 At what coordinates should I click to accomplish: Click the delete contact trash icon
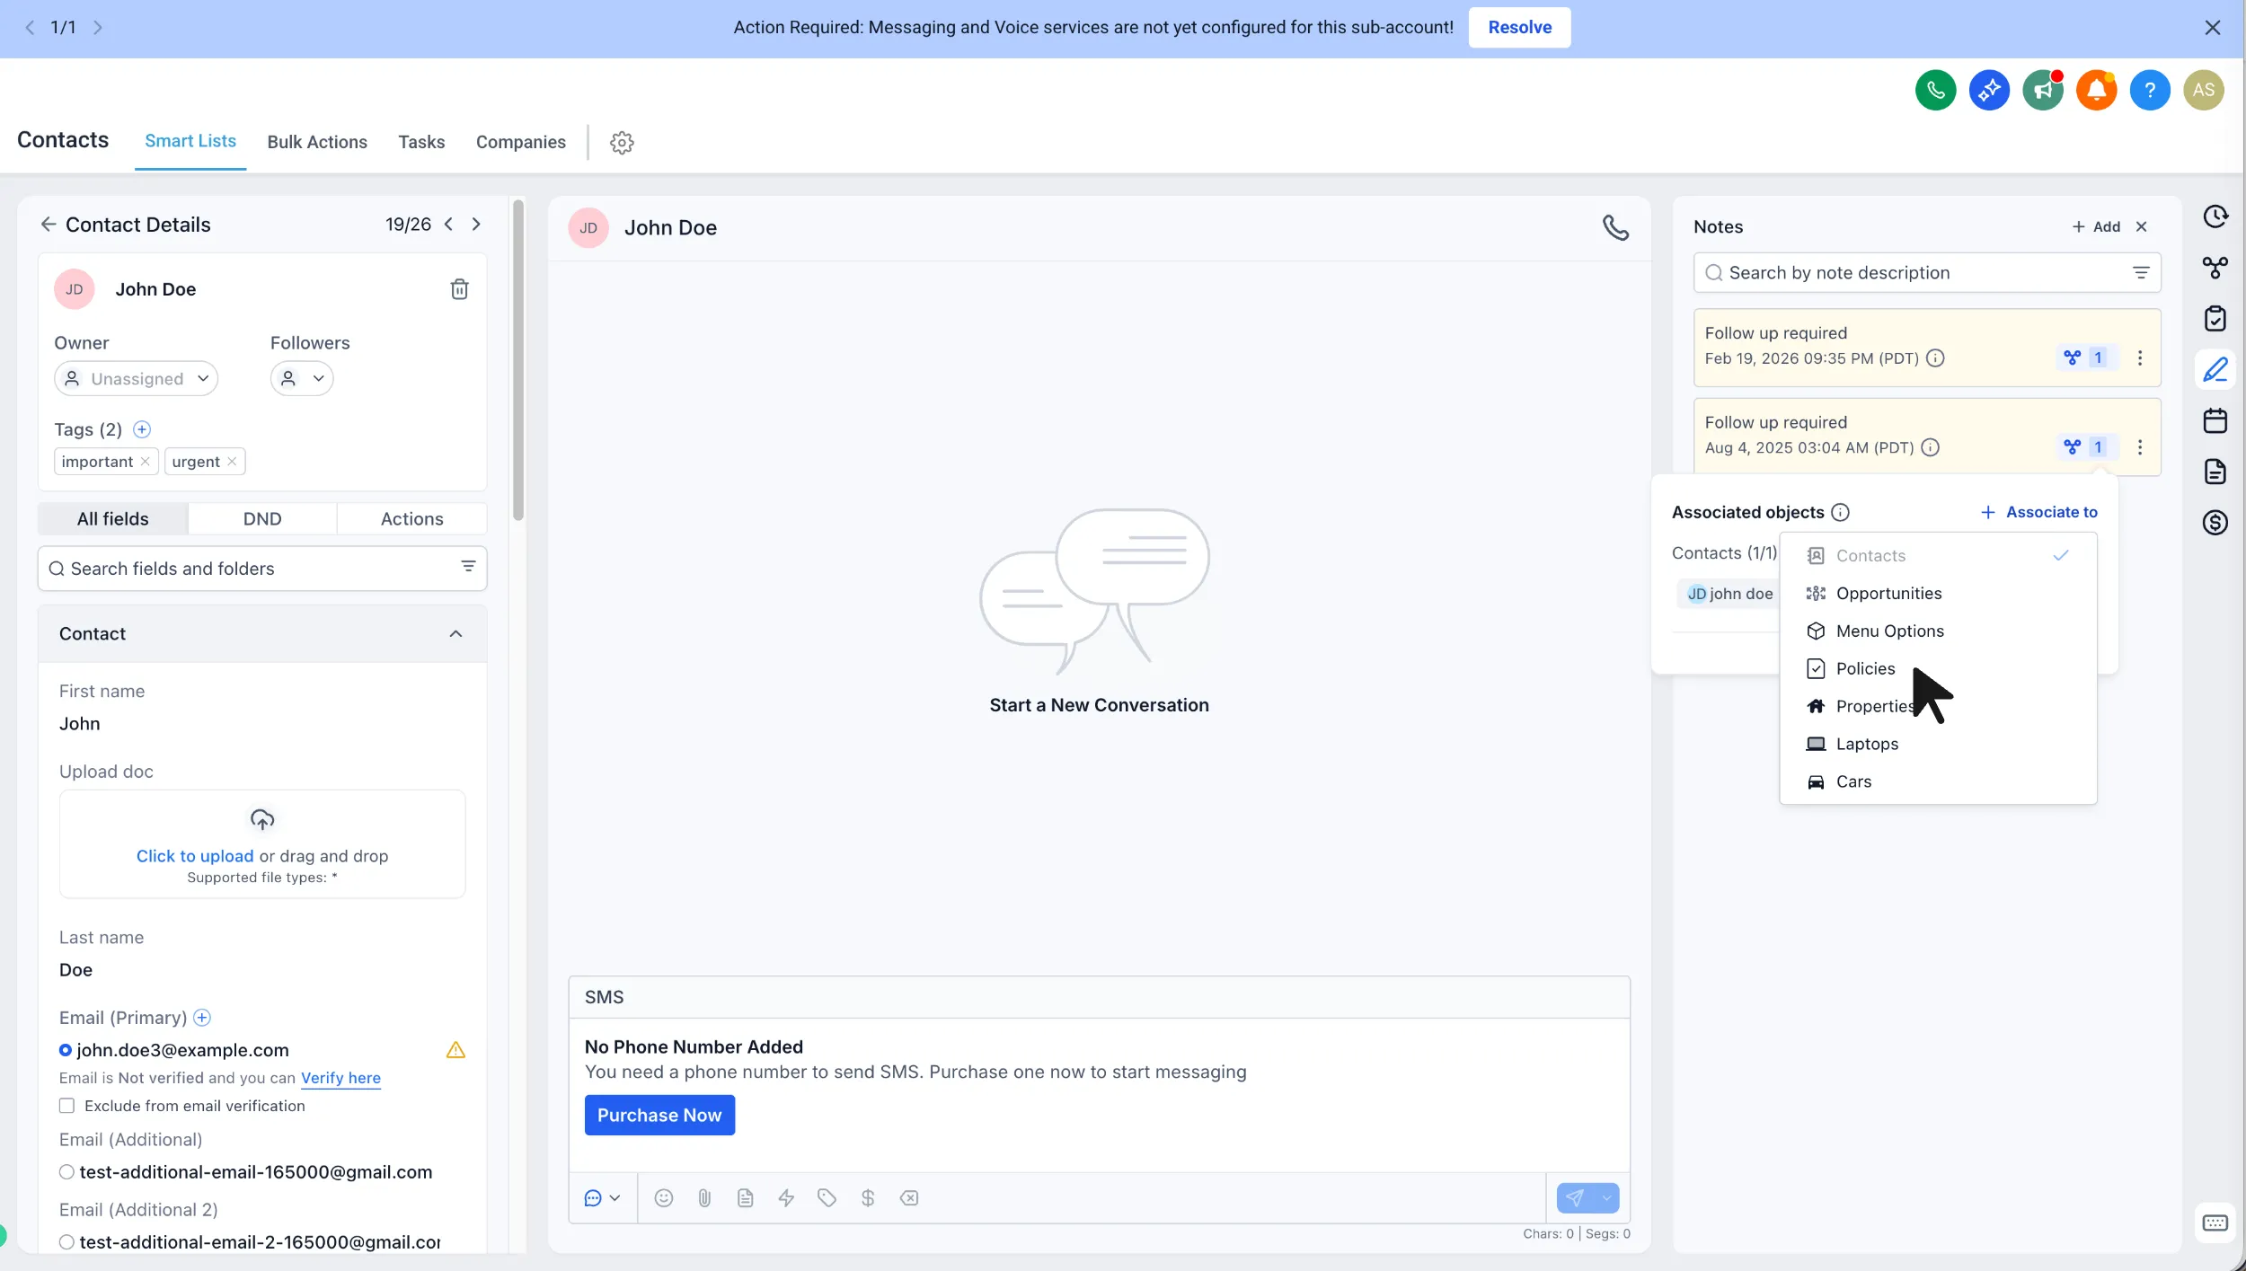click(459, 289)
